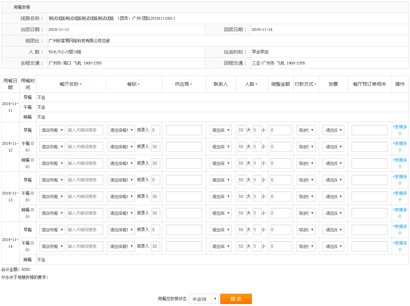The width and height of the screenshot is (410, 306).
Task: Click 餐厅预订单相关 field in 2019-11-14 早餐 row
Action: [x=369, y=230]
